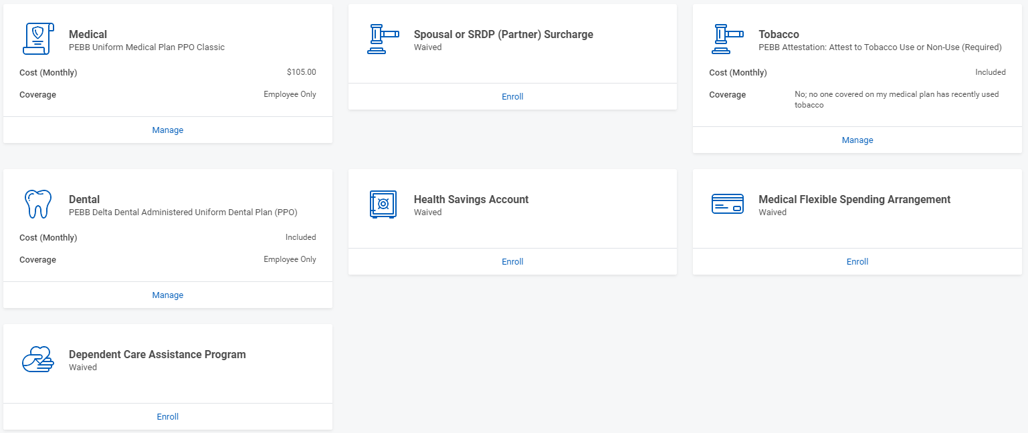Select Dental 'Coverage' label
1028x433 pixels.
[x=37, y=260]
